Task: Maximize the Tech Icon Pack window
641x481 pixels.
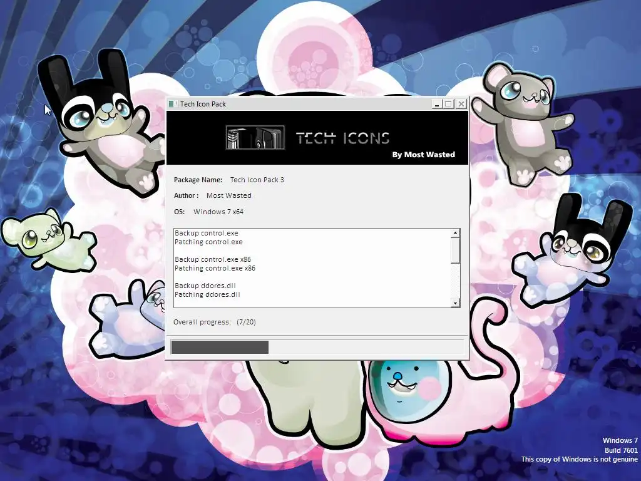Action: coord(448,104)
